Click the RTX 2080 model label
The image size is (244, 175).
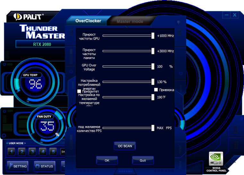point(42,44)
